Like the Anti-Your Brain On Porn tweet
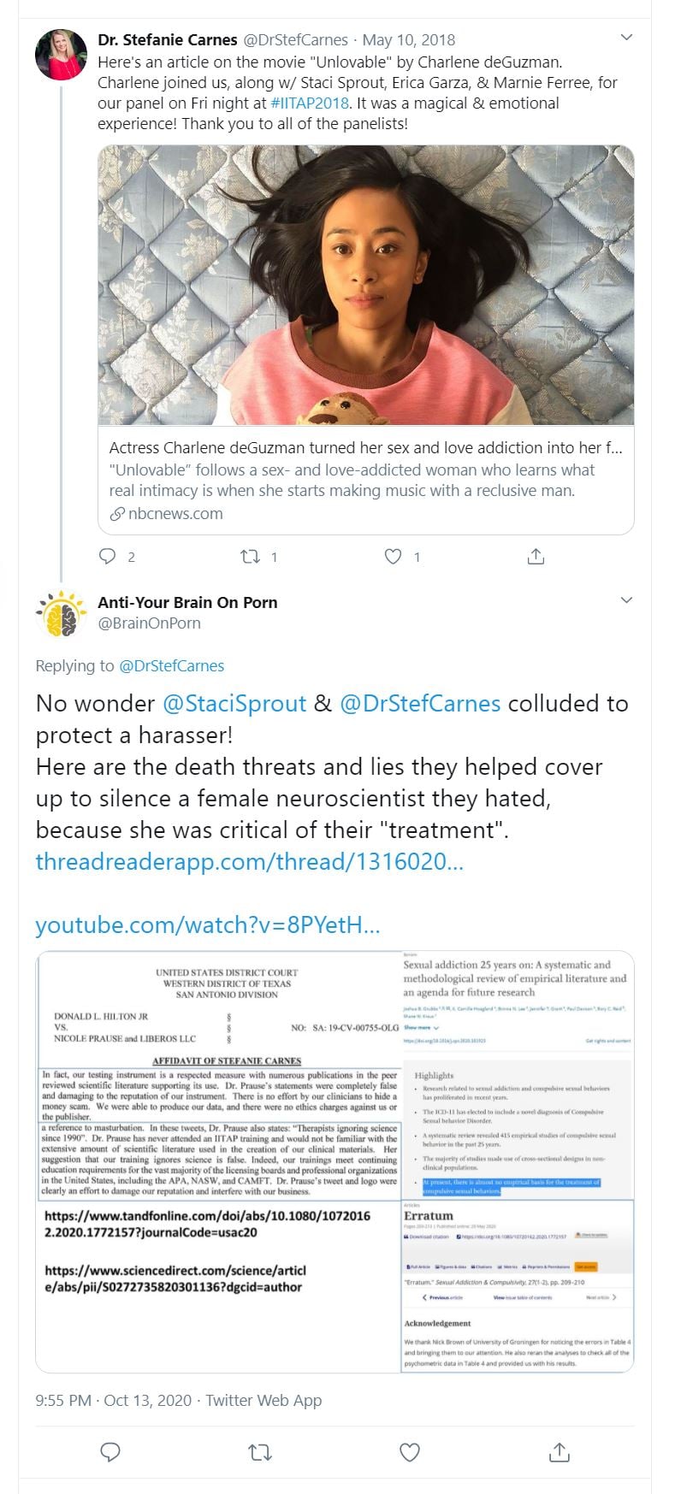675x1494 pixels. pyautogui.click(x=410, y=1451)
